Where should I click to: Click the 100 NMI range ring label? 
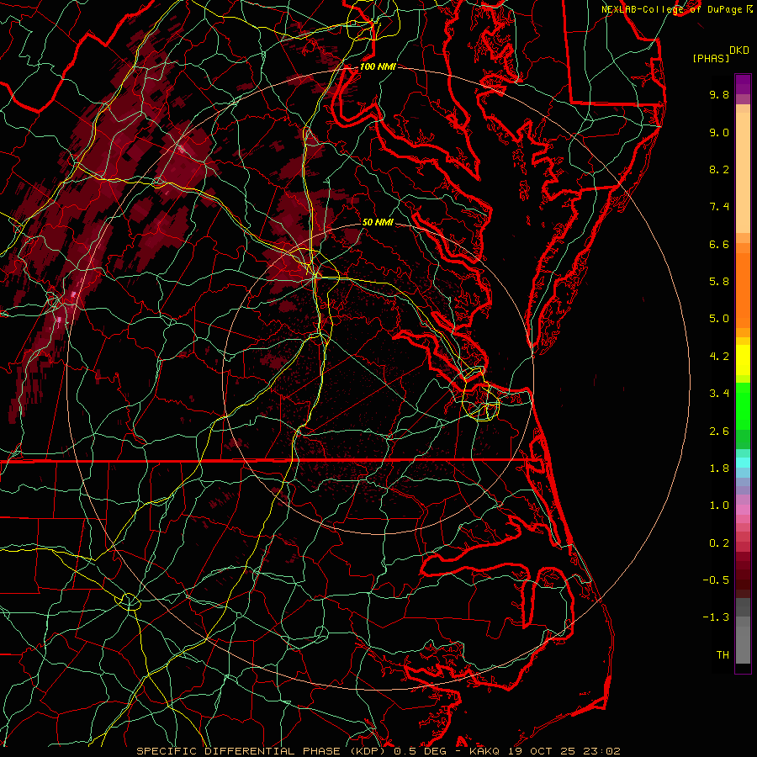point(378,66)
